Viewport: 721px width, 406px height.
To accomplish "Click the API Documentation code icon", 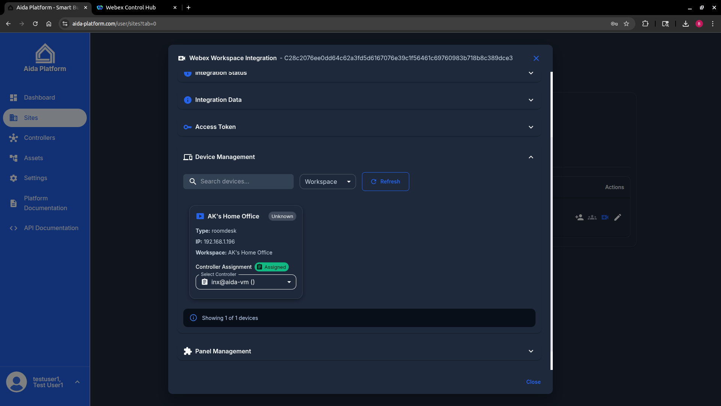I will (14, 228).
